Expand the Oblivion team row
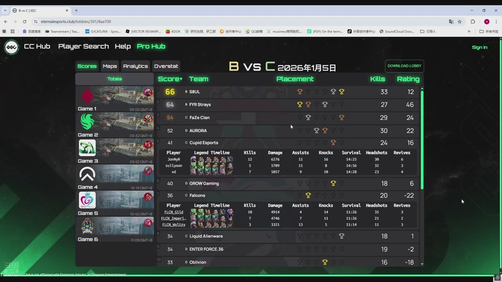This screenshot has width=502, height=282. (x=288, y=262)
